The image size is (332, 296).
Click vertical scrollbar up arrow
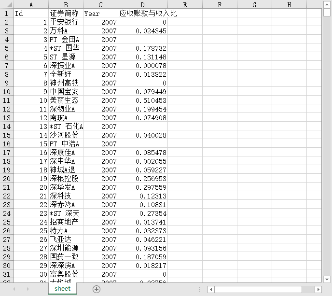tap(327, 4)
